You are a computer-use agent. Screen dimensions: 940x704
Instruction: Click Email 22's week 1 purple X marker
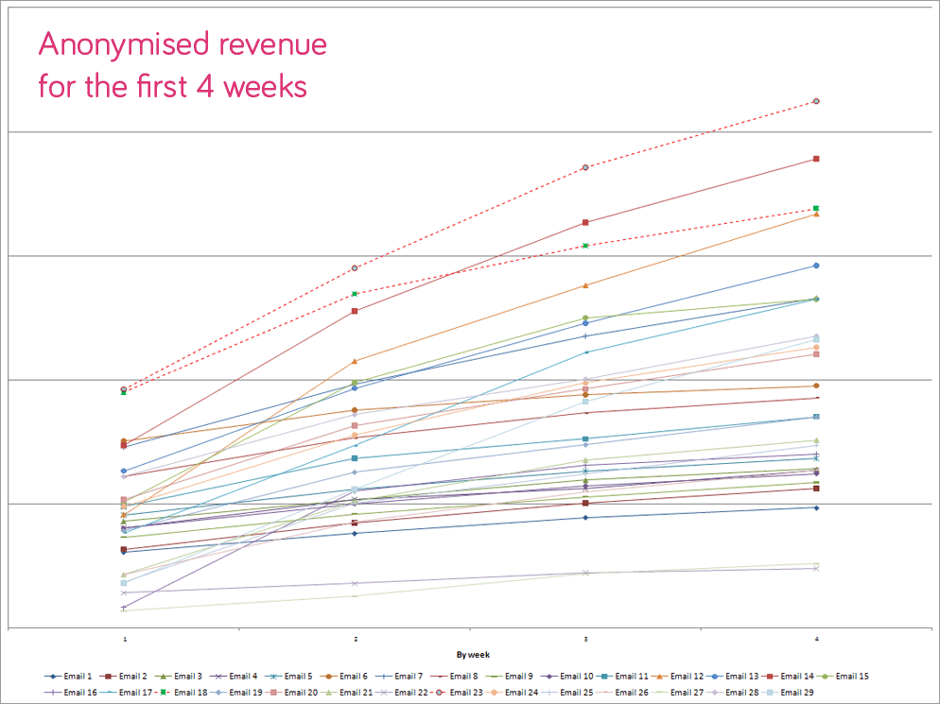124,592
